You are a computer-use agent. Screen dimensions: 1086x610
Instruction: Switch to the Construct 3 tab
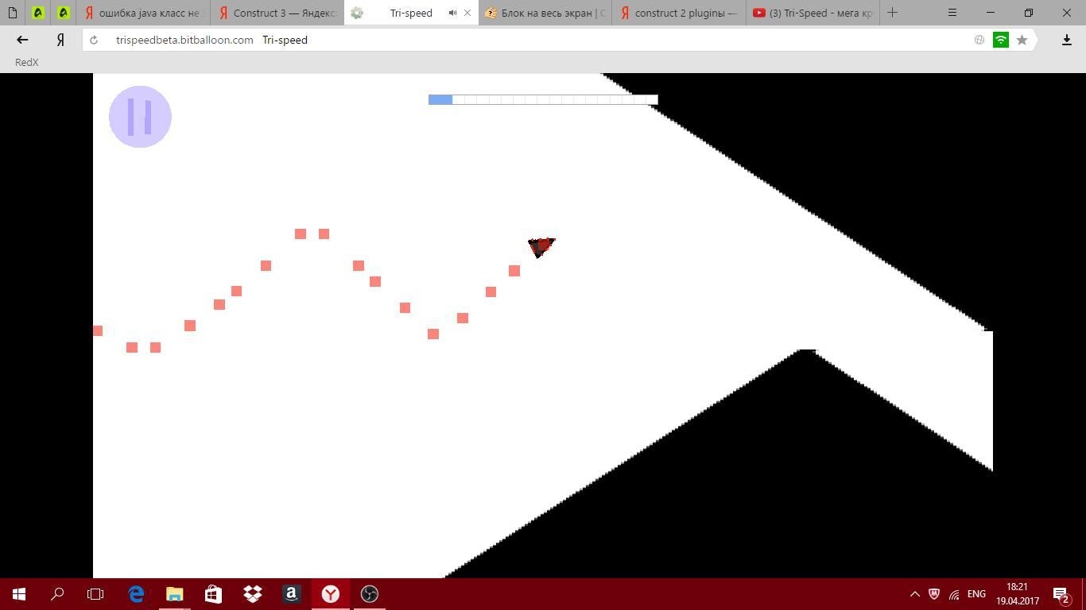[277, 13]
